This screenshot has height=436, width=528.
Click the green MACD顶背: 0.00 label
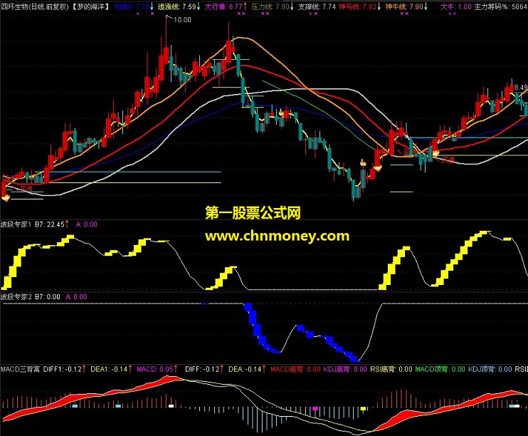[x=440, y=369]
